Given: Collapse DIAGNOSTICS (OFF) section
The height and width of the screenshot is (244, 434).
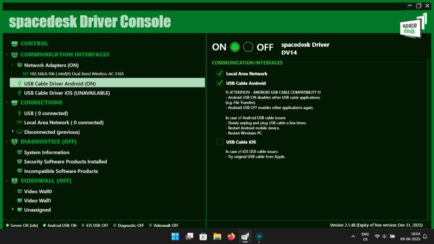Looking at the screenshot, I should 7,142.
